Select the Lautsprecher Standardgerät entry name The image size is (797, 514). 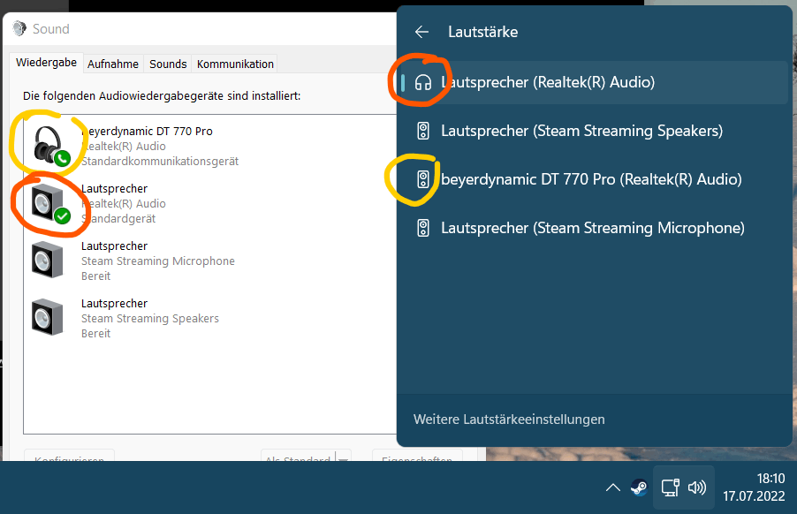114,188
